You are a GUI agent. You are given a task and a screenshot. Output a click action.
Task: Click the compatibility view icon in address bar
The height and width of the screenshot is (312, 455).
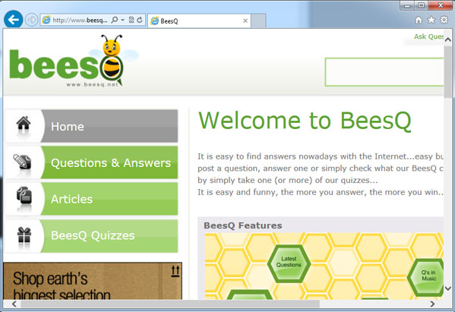pyautogui.click(x=131, y=20)
